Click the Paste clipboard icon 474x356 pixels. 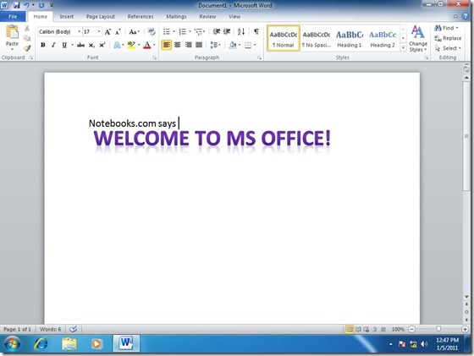pyautogui.click(x=12, y=32)
